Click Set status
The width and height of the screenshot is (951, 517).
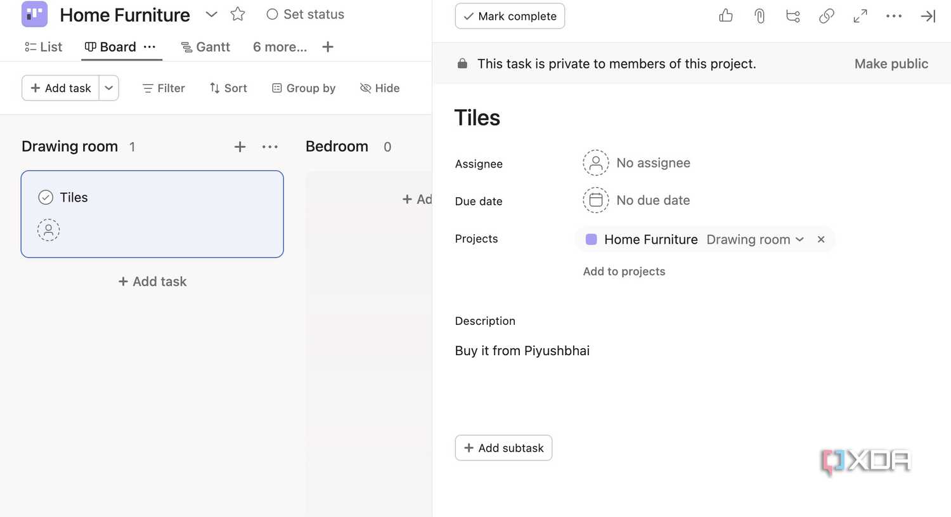pos(306,14)
